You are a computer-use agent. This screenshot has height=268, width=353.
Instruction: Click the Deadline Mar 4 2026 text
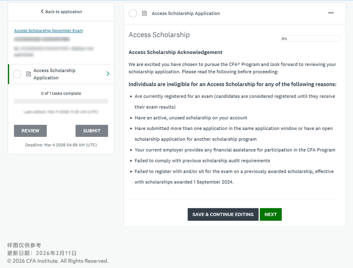coord(61,145)
